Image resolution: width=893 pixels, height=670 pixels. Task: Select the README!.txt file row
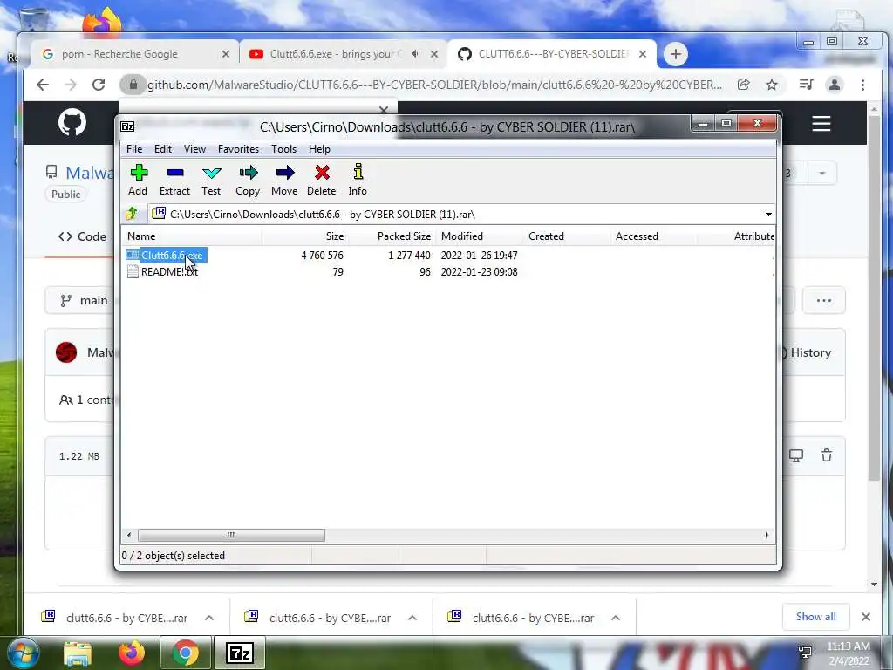pos(449,272)
